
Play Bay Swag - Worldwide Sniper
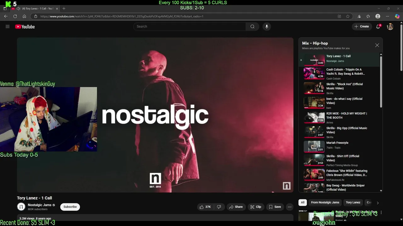[x=339, y=188]
